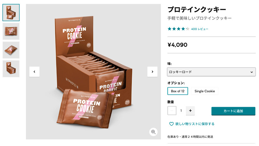This screenshot has width=259, height=146.
Task: Select the third thumbnail, angled cookie pack
Action: 11,50
